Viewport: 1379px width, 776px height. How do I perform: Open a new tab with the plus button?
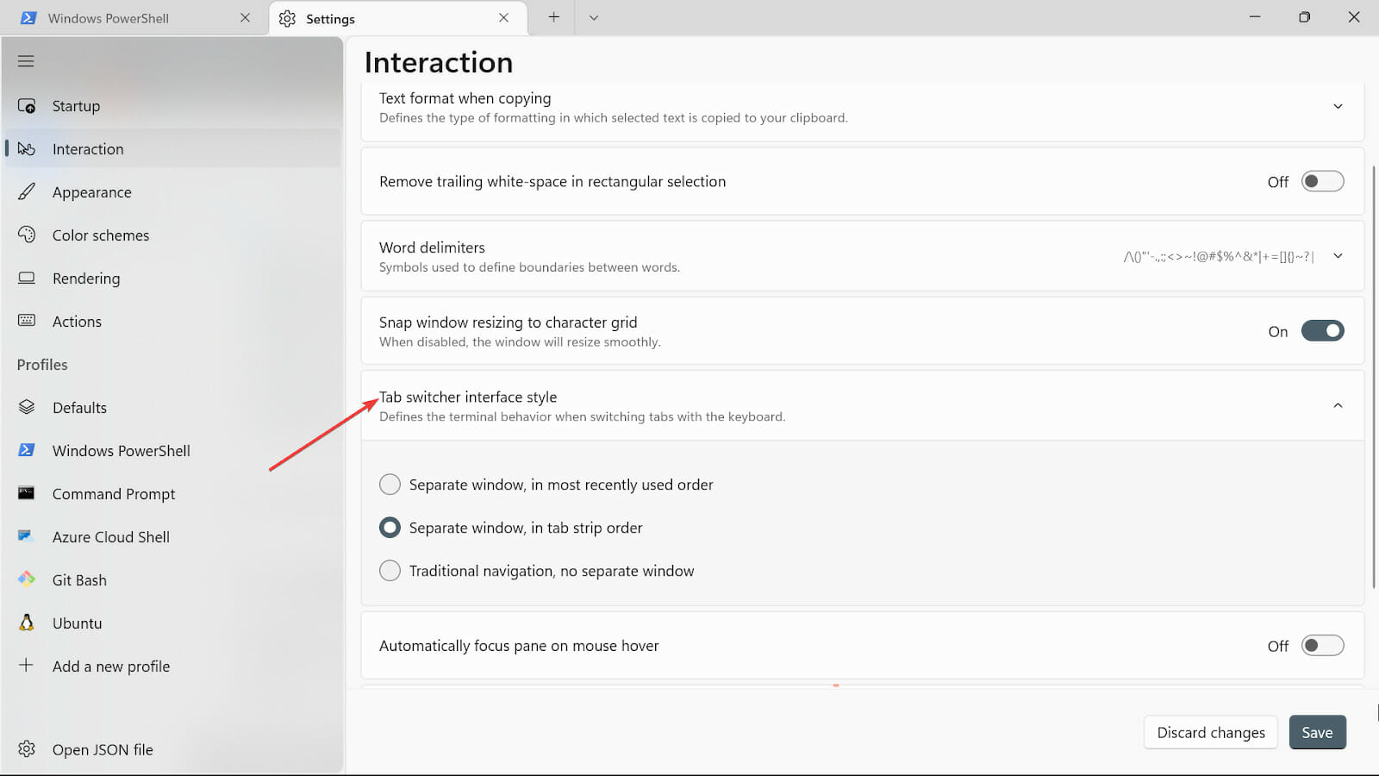pos(553,17)
